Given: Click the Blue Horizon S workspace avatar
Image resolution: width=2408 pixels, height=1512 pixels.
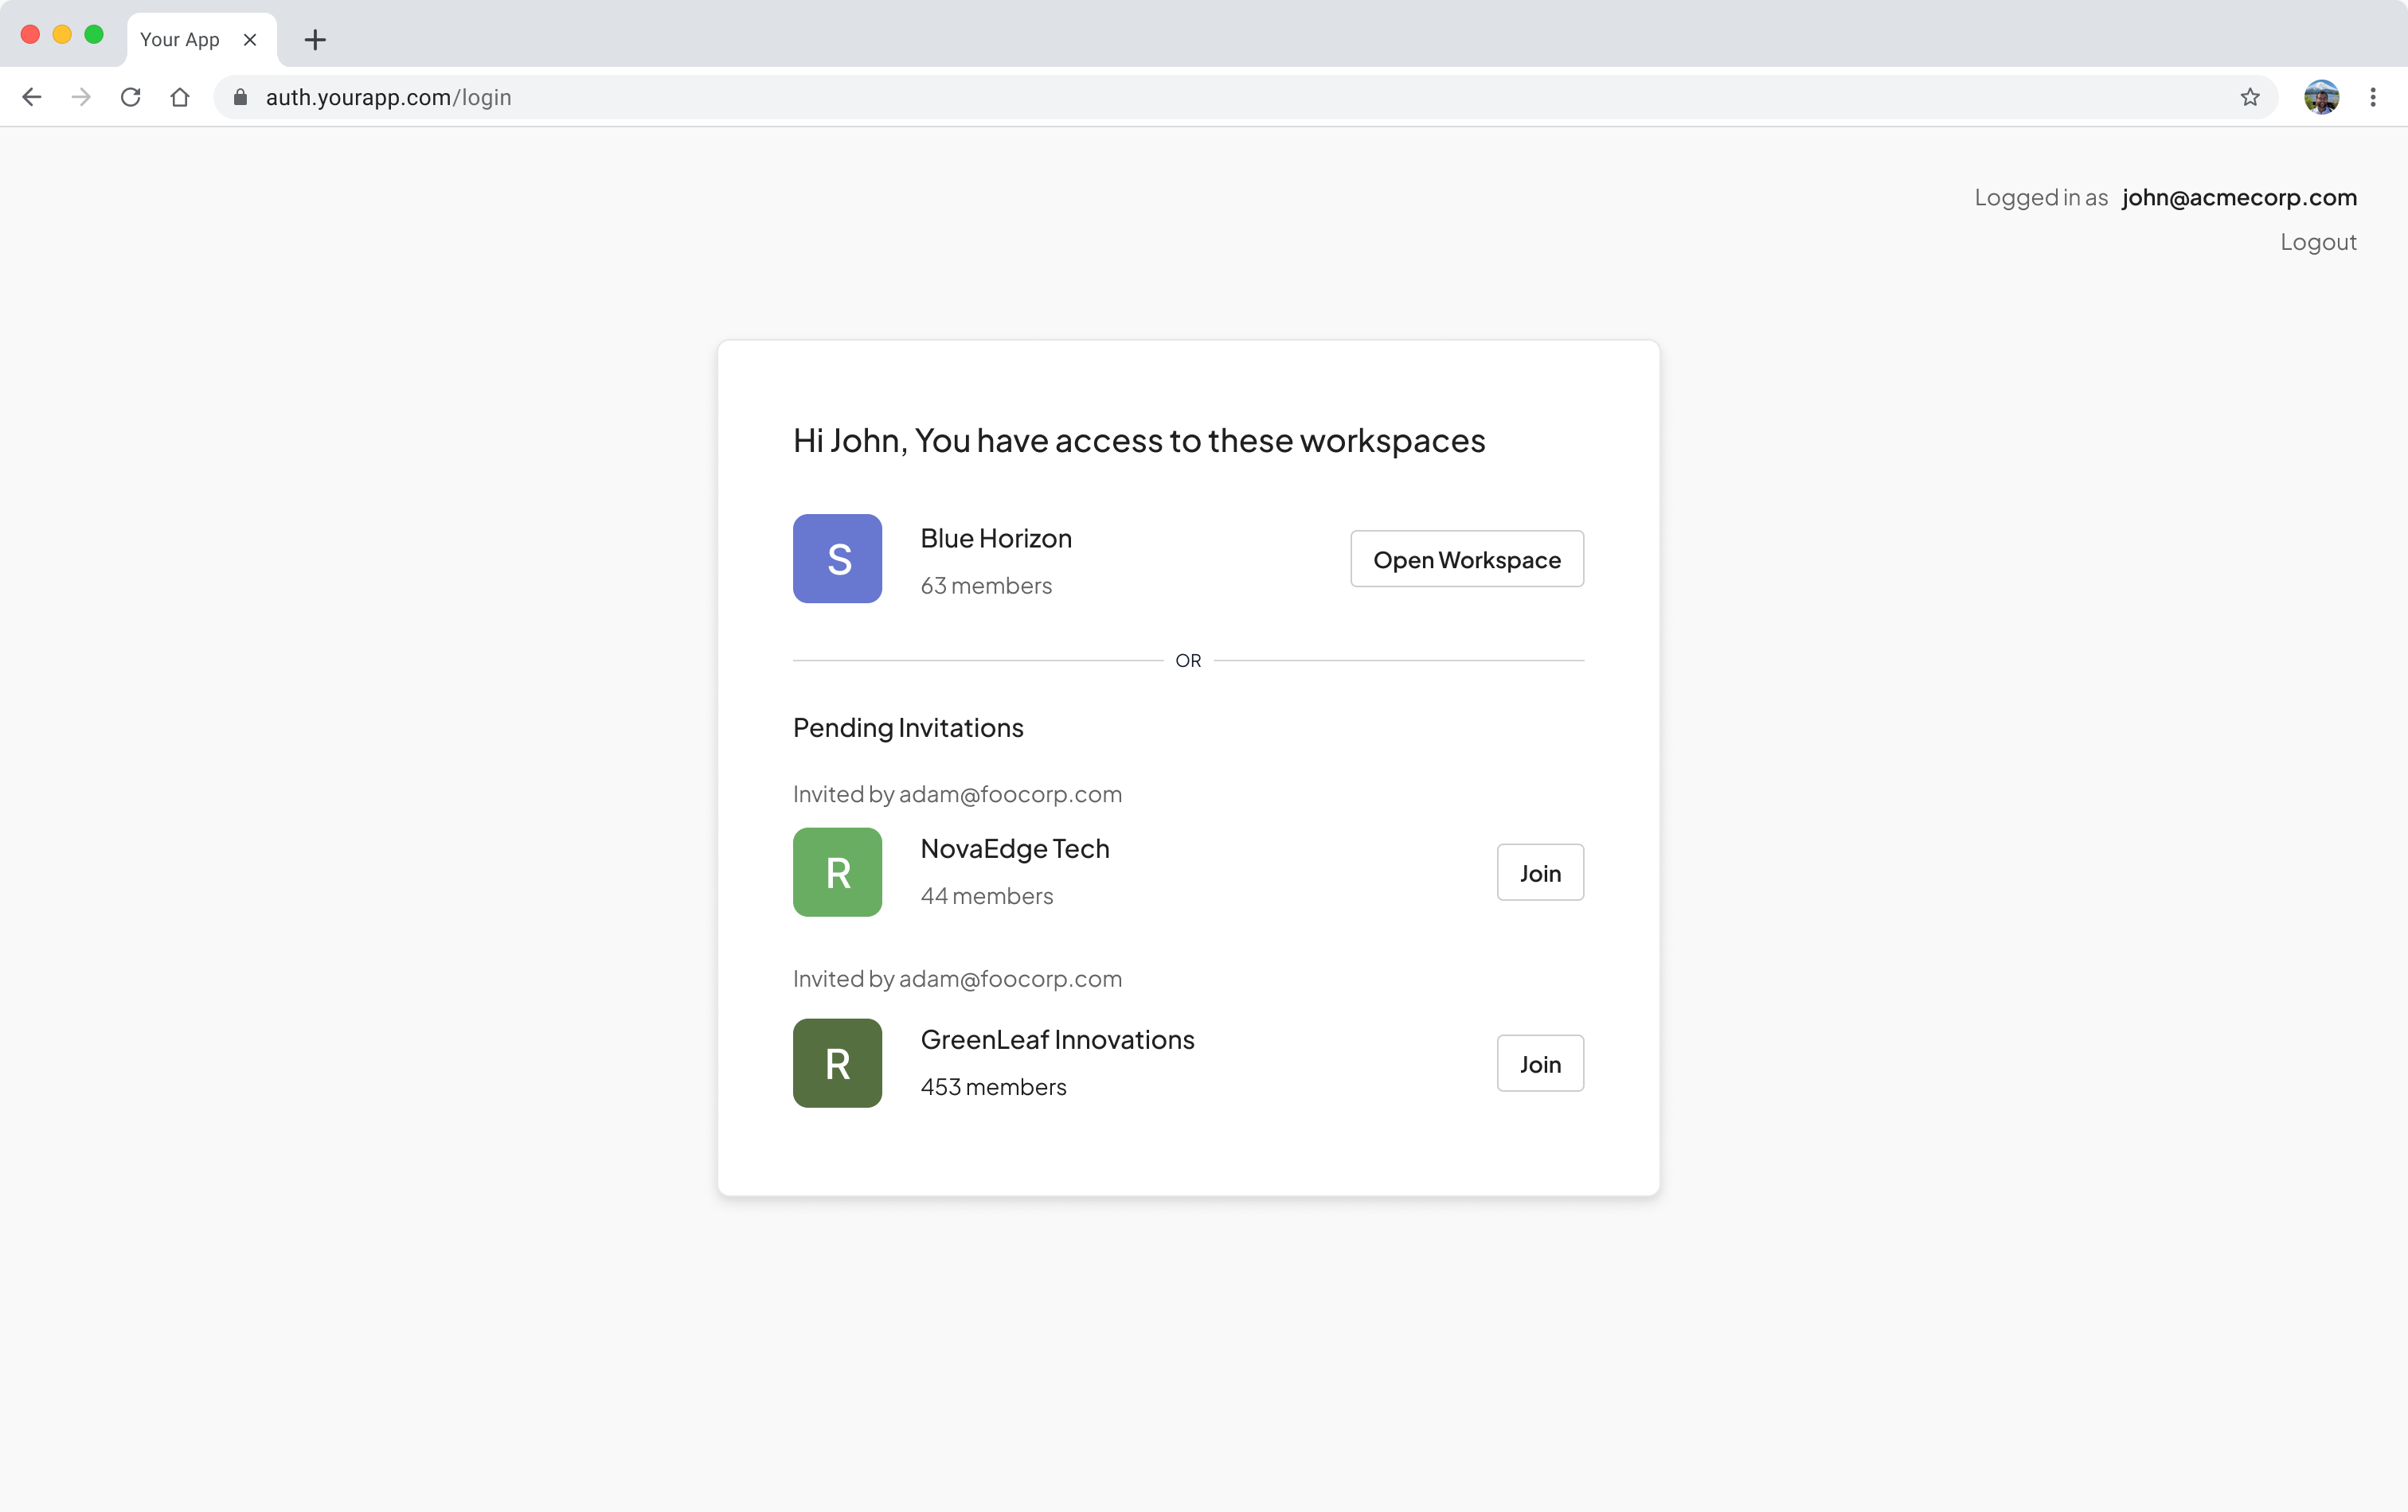Looking at the screenshot, I should coord(837,559).
